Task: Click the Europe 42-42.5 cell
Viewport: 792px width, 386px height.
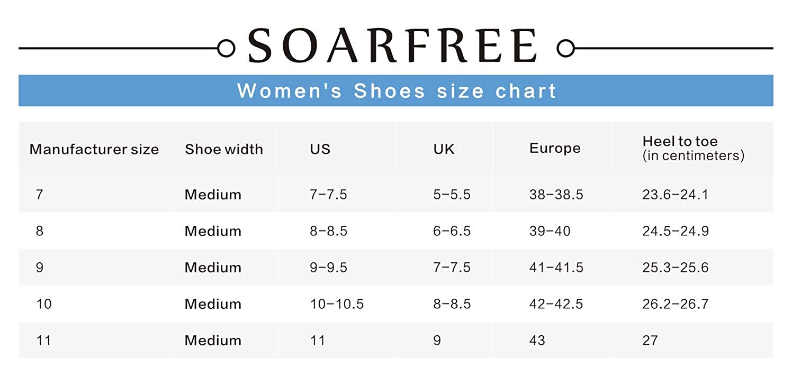Action: coord(556,304)
